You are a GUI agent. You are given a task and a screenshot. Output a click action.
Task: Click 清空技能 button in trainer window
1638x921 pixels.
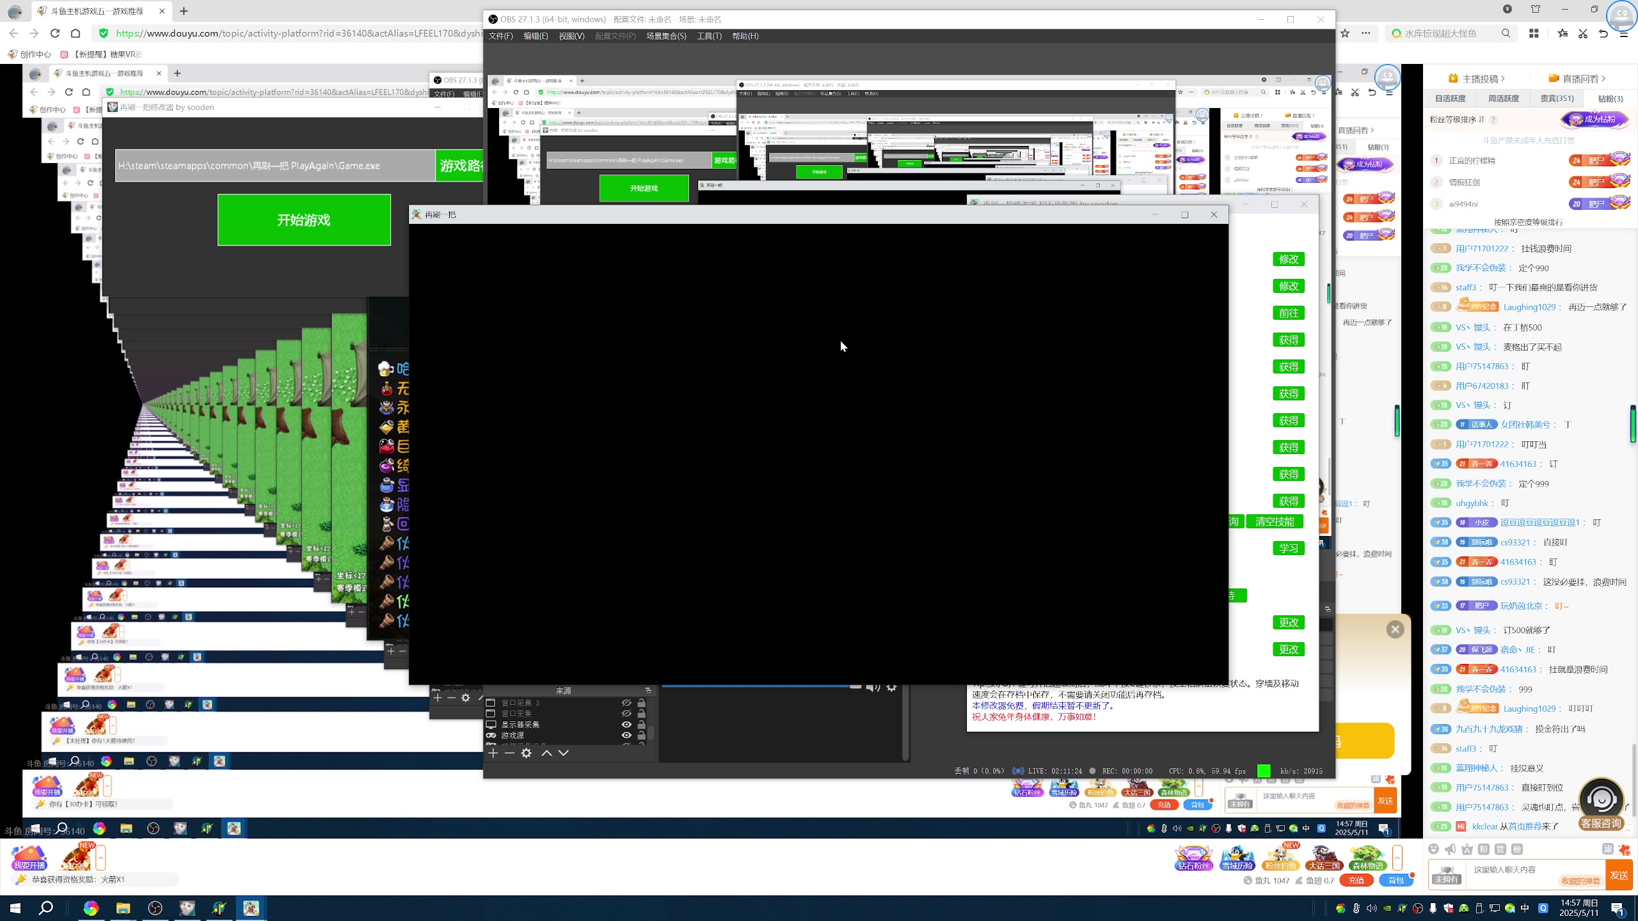point(1275,521)
